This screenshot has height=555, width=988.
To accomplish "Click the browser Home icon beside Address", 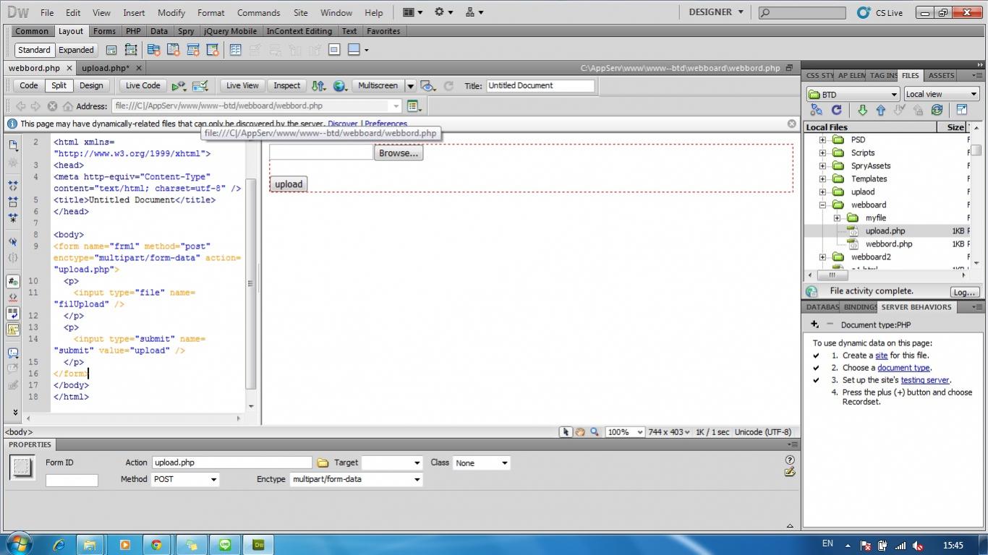I will click(x=67, y=106).
